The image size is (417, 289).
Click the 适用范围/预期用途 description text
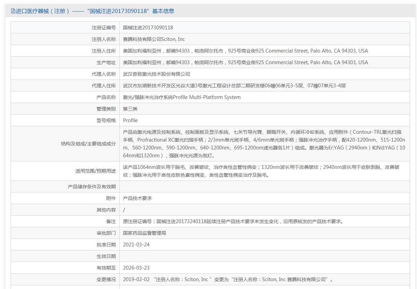(261, 171)
